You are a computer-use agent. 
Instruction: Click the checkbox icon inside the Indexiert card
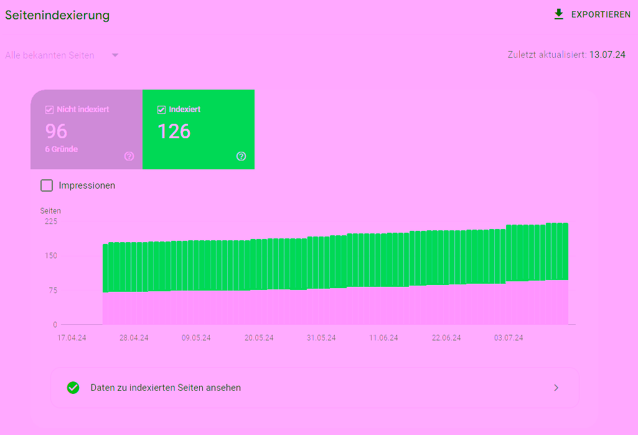coord(161,109)
